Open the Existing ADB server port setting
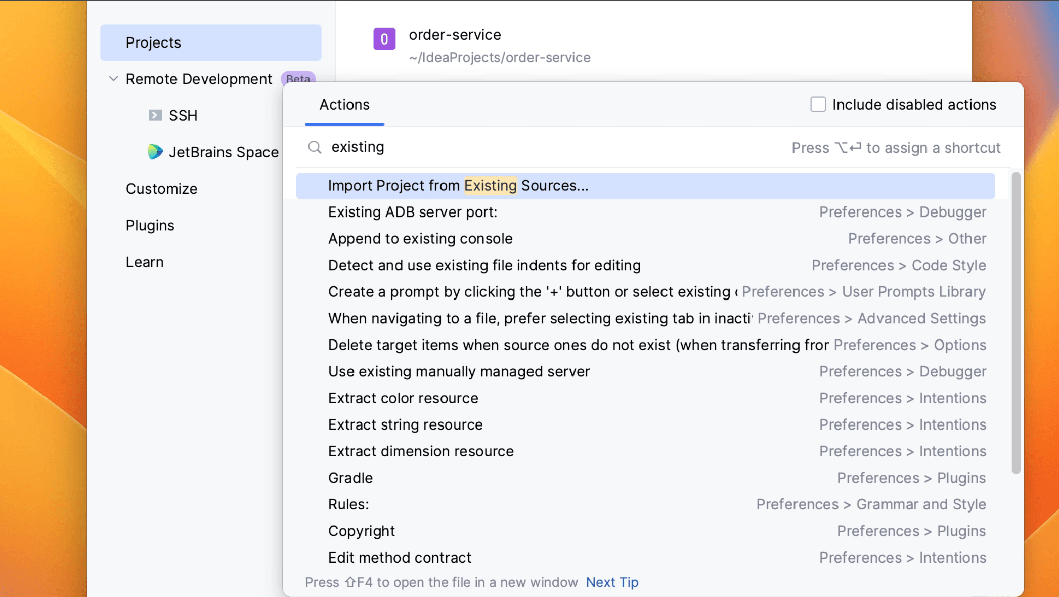This screenshot has width=1059, height=597. pos(412,212)
